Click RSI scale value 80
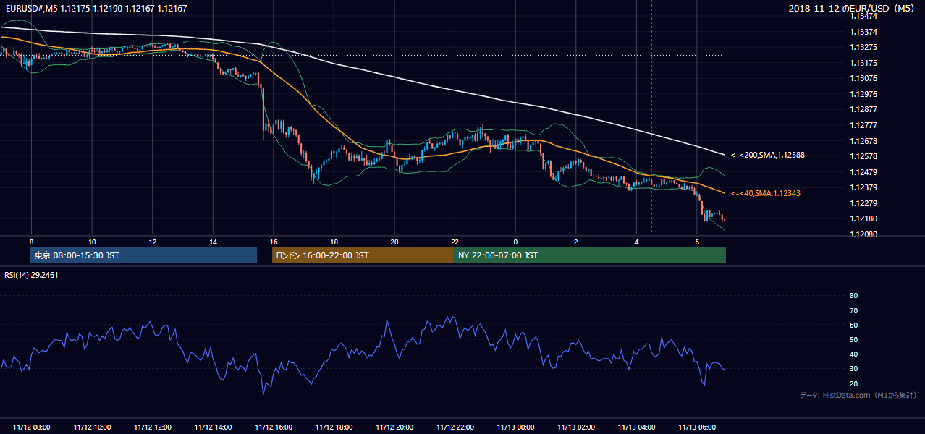Viewport: 925px width, 434px height. 853,296
